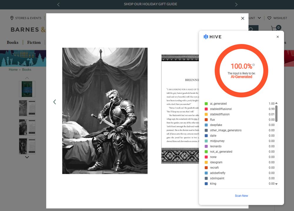The image size is (294, 211).
Task: Click the other_image_generators label
Action: pyautogui.click(x=225, y=130)
